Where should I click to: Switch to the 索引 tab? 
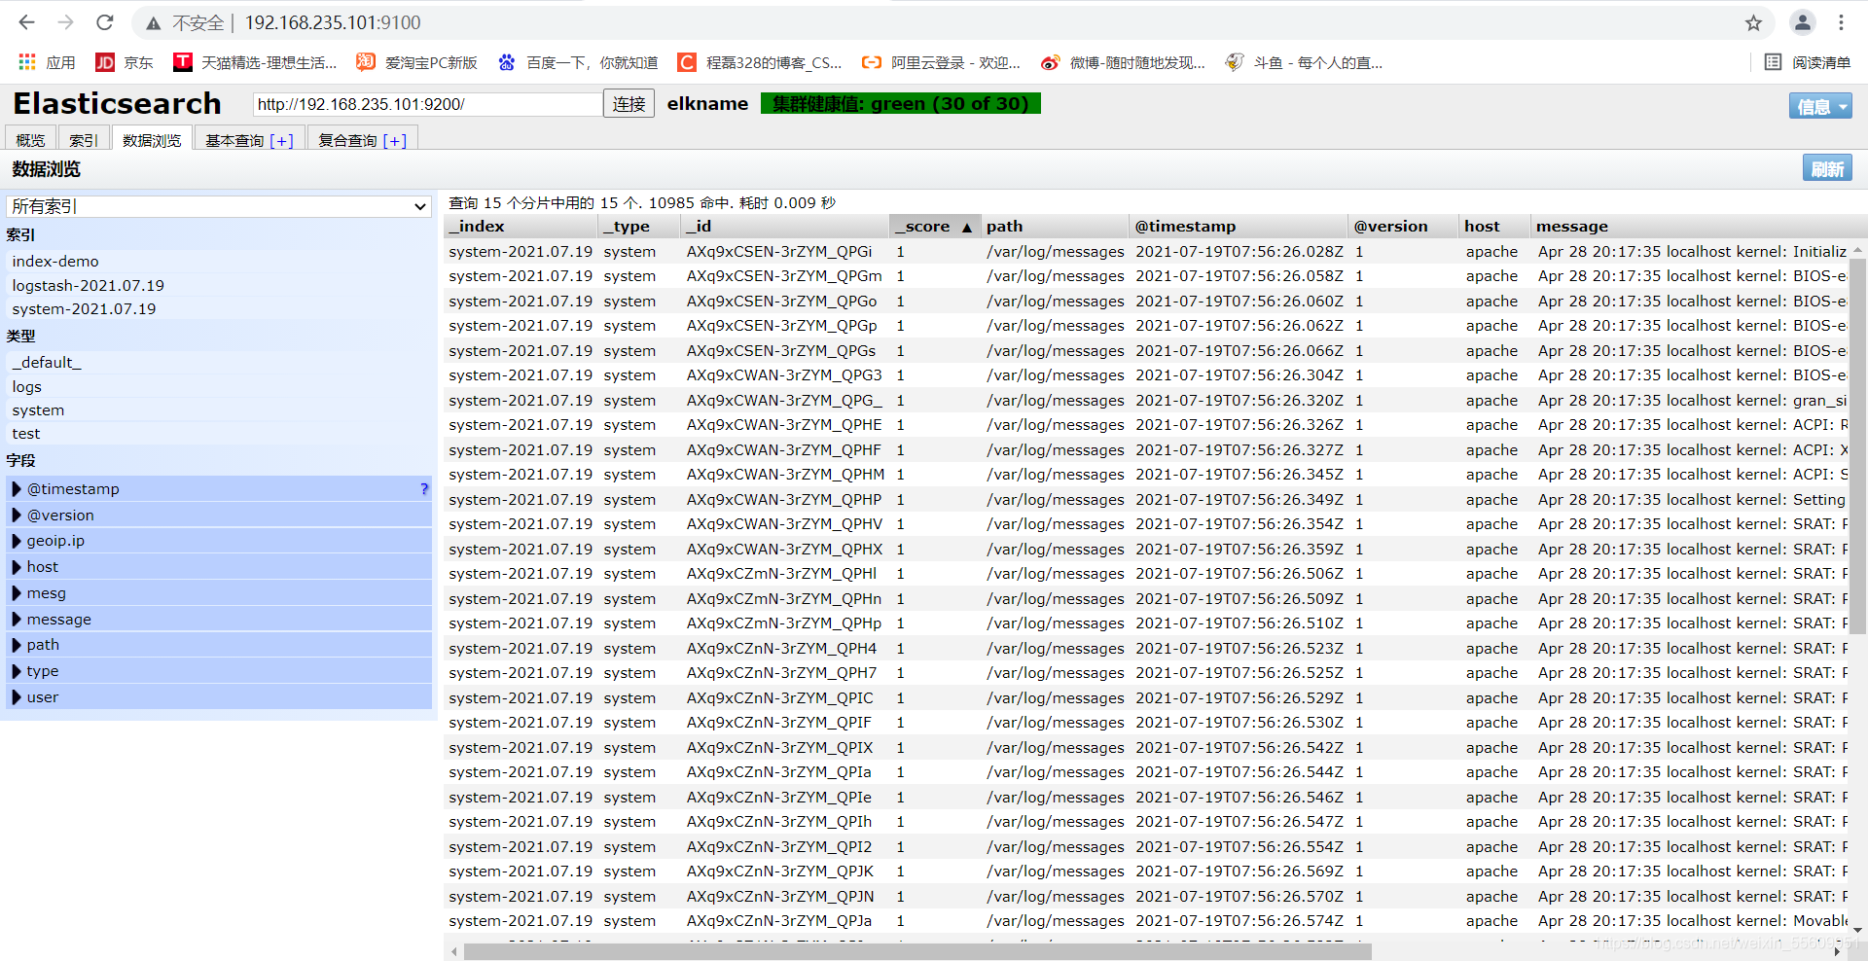[84, 140]
